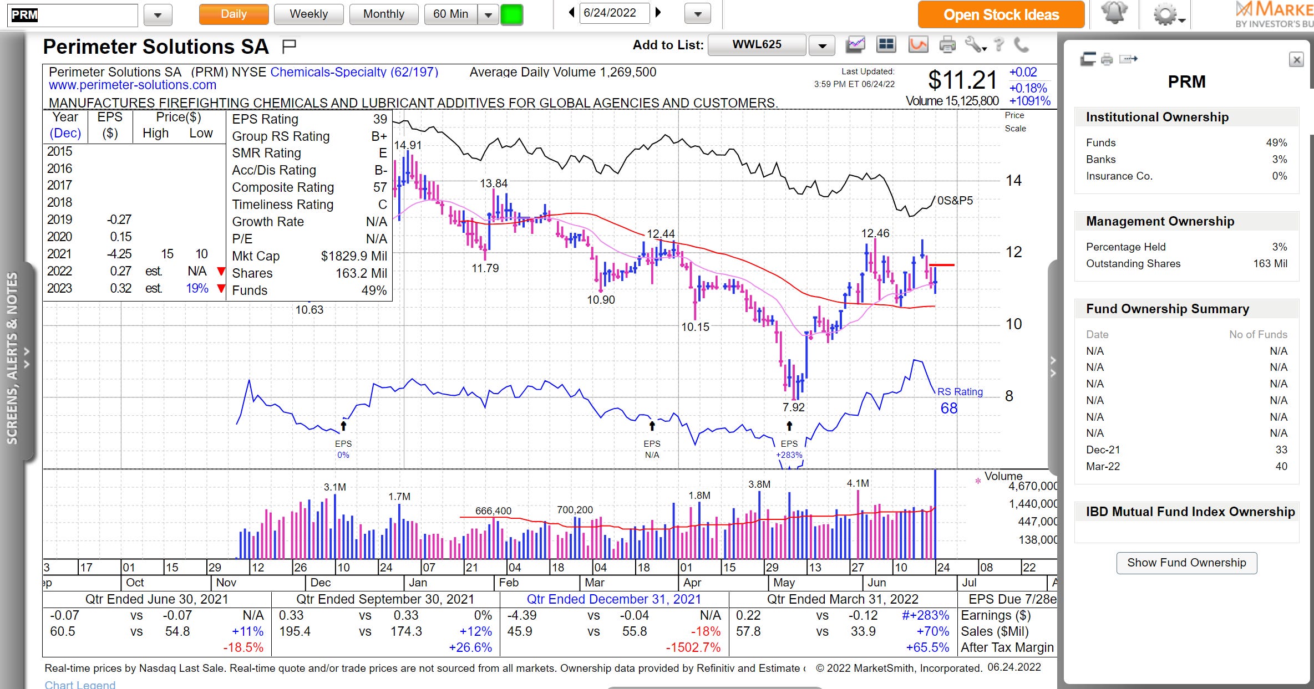Click the EPS Due 7/28e column header
This screenshot has width=1314, height=689.
pyautogui.click(x=1012, y=599)
